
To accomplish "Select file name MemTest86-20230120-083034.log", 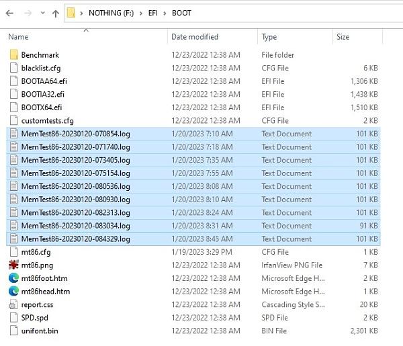I will coord(75,226).
